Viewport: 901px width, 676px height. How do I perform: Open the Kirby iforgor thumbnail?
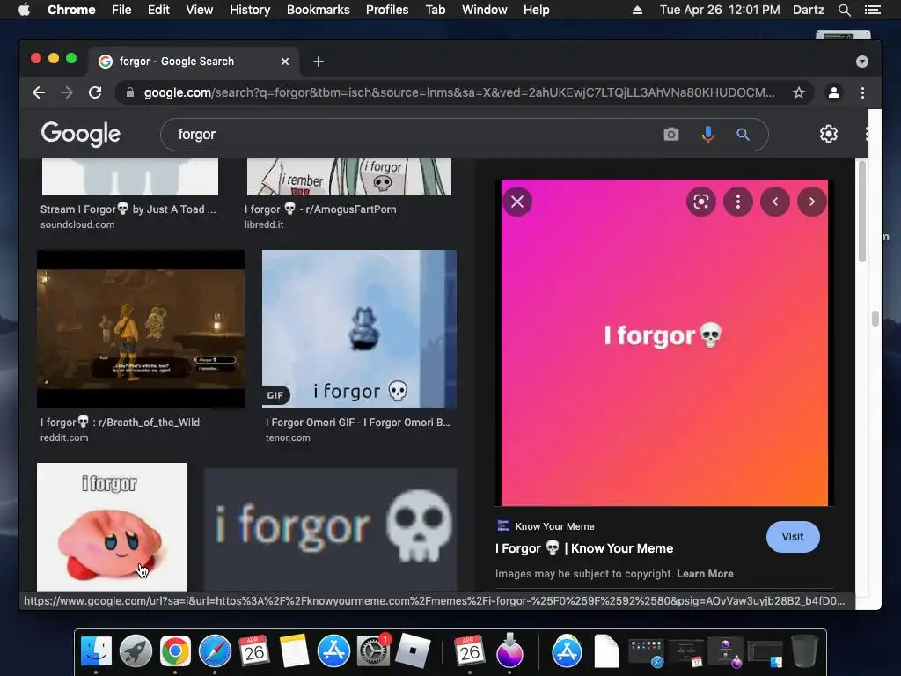112,527
